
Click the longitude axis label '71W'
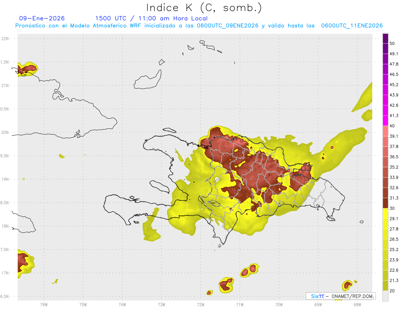click(x=240, y=304)
